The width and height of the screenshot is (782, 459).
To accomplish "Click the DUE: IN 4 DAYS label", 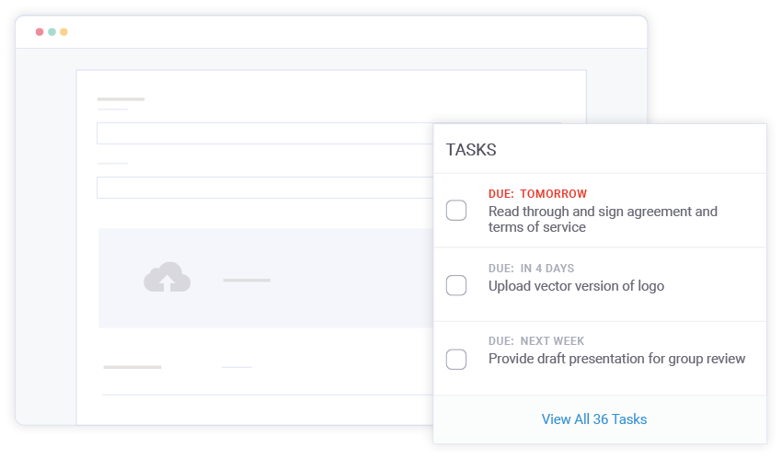I will [531, 268].
